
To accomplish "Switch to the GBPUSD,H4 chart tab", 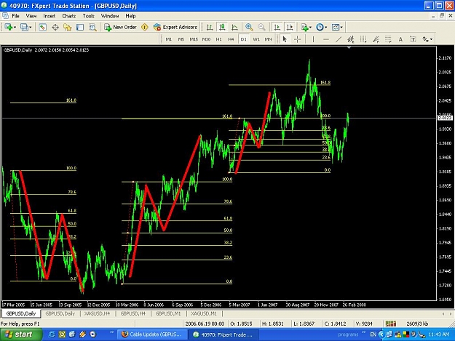I will pos(133,313).
